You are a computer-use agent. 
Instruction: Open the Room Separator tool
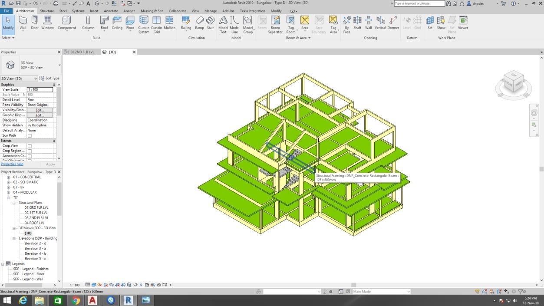click(275, 23)
